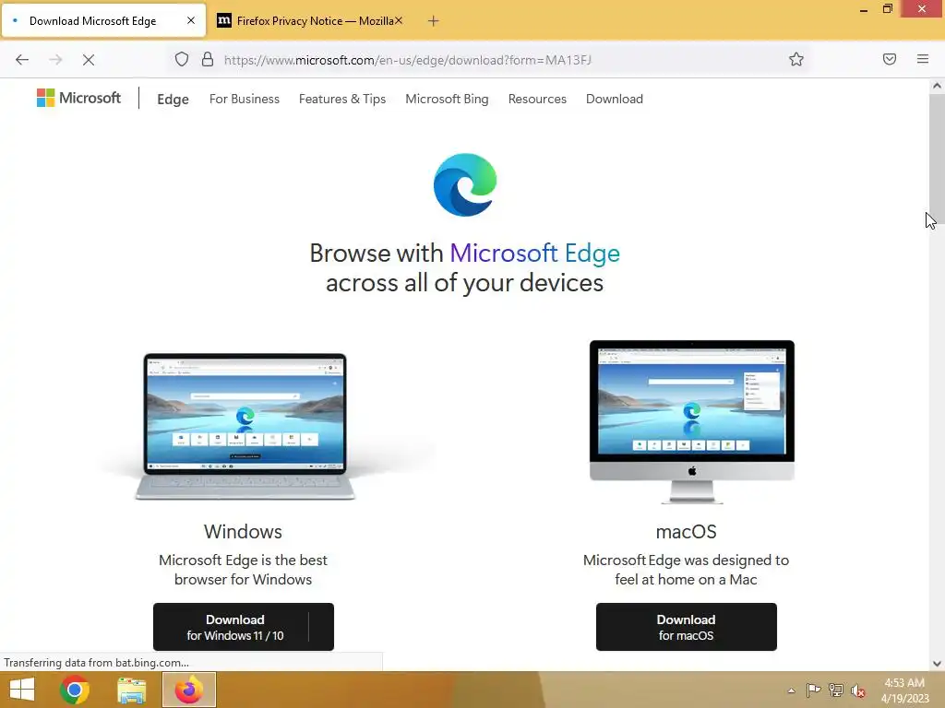
Task: Click the Windows heading text
Action: tap(243, 532)
